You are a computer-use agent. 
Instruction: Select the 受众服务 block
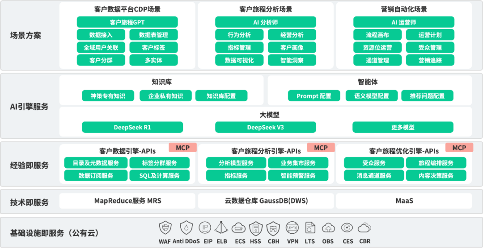pyautogui.click(x=374, y=163)
